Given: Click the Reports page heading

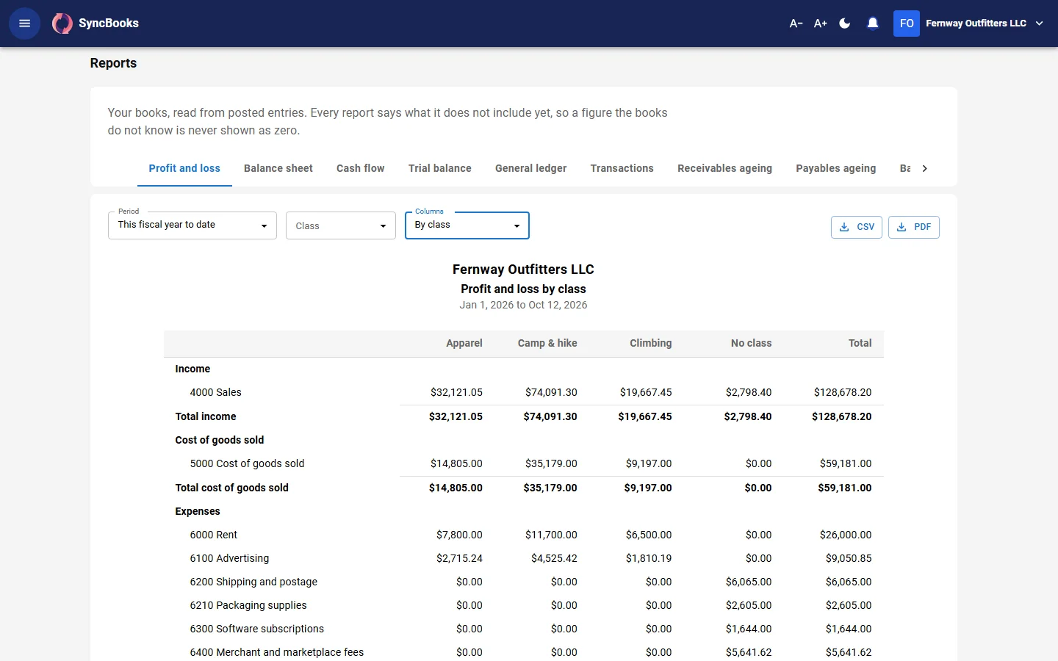Looking at the screenshot, I should point(113,63).
